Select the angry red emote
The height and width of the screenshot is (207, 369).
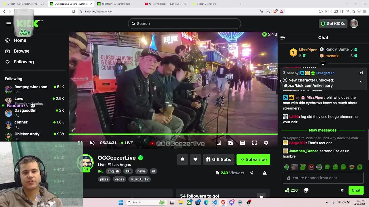(311, 167)
